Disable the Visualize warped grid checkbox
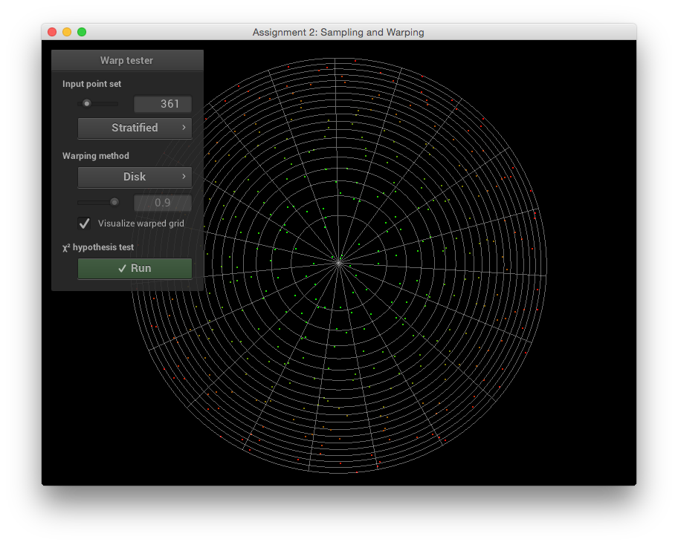 coord(85,223)
